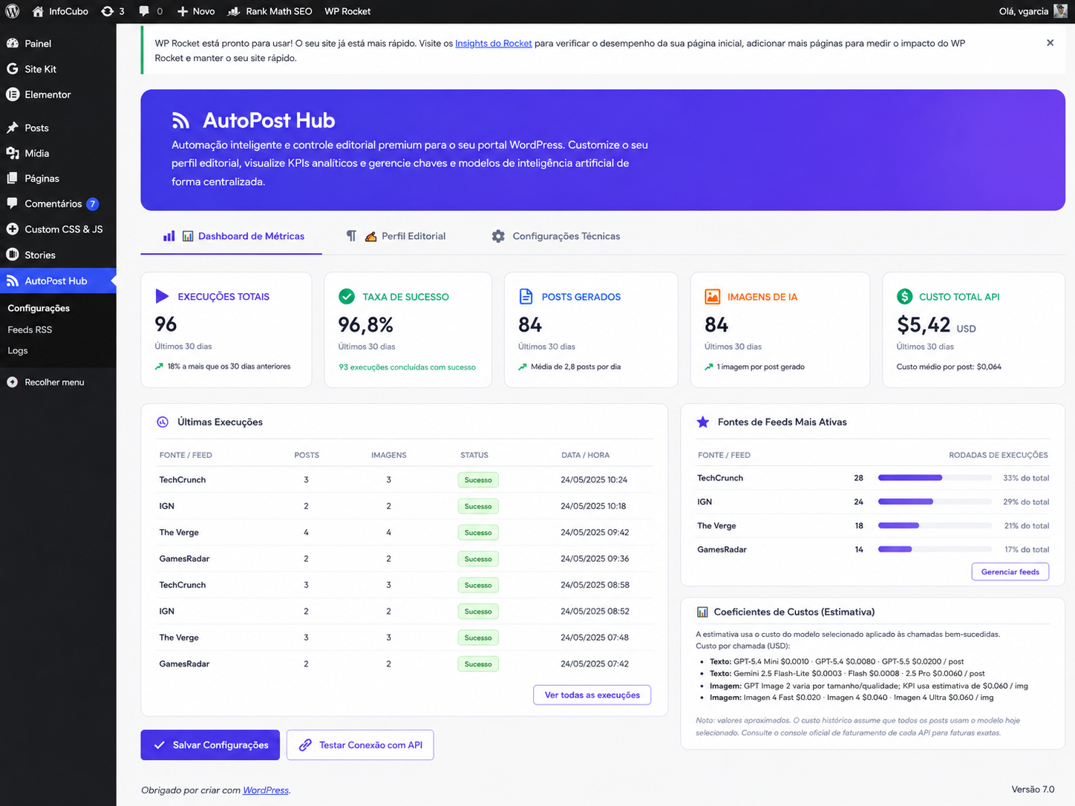Click the DATA / HORA column header
This screenshot has width=1075, height=806.
(585, 455)
